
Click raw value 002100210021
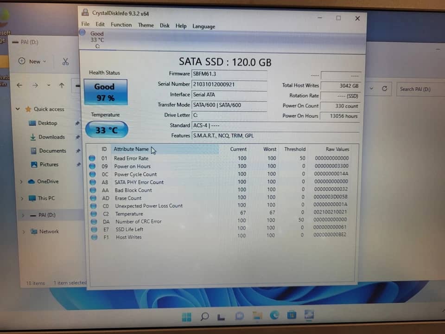click(330, 212)
